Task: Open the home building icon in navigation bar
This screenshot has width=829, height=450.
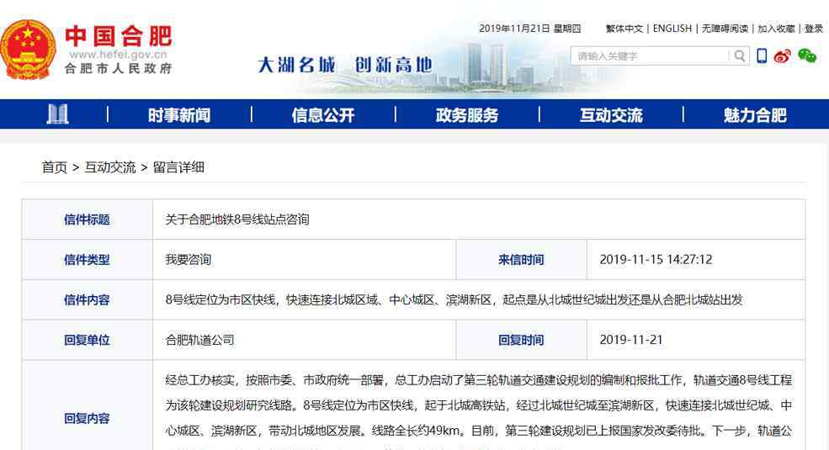Action: click(x=57, y=114)
